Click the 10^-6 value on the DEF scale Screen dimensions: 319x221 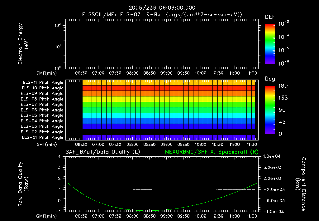click(x=284, y=63)
